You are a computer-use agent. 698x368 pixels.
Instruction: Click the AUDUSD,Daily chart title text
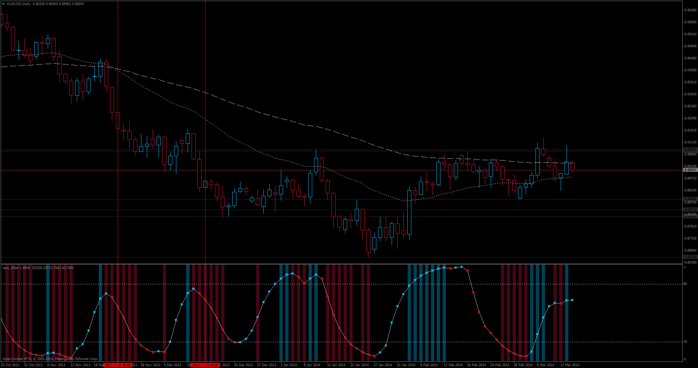[19, 4]
